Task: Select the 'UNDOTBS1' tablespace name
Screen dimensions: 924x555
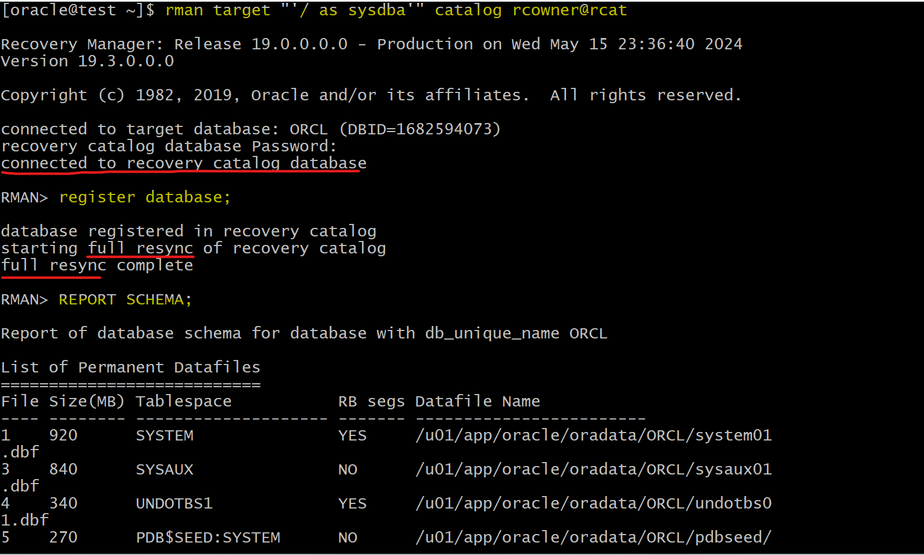Action: (174, 503)
